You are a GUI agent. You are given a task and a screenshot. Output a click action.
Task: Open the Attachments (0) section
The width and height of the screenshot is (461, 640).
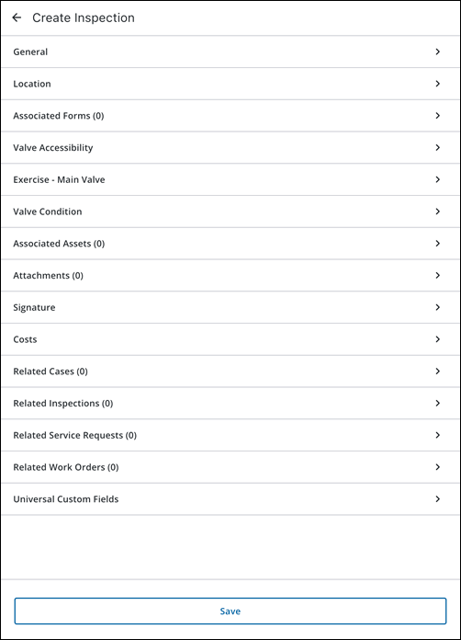(x=230, y=276)
